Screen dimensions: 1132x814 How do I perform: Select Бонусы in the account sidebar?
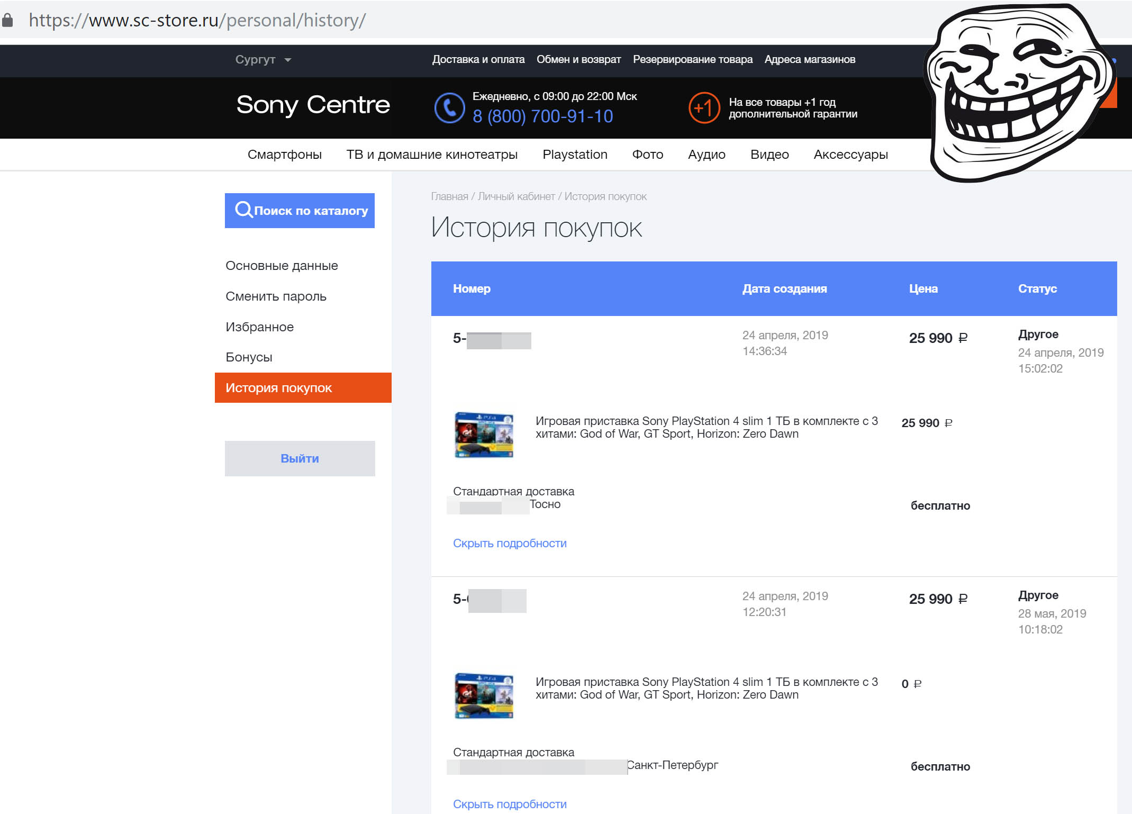click(x=249, y=357)
